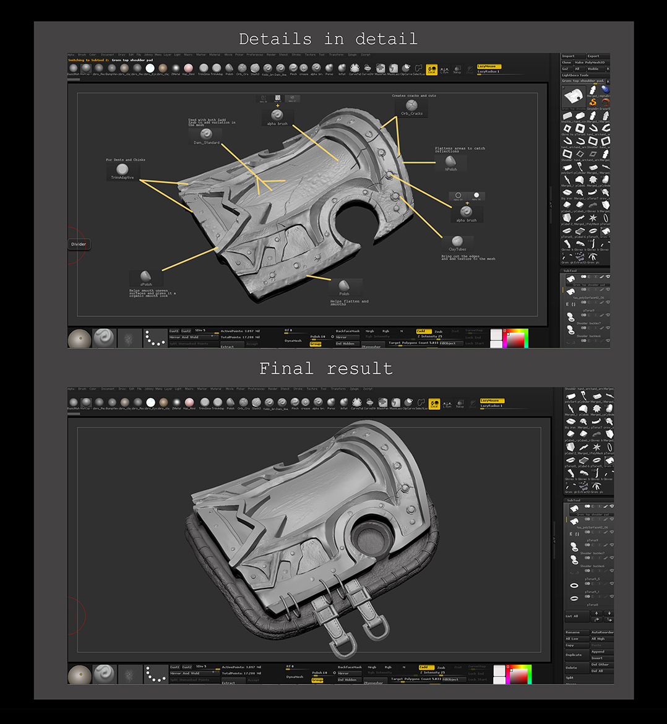
Task: Open Texture menu in Final result screenshot
Action: click(312, 389)
